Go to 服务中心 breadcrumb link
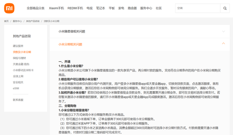Viewport: 233px width, 135px height. point(17,21)
